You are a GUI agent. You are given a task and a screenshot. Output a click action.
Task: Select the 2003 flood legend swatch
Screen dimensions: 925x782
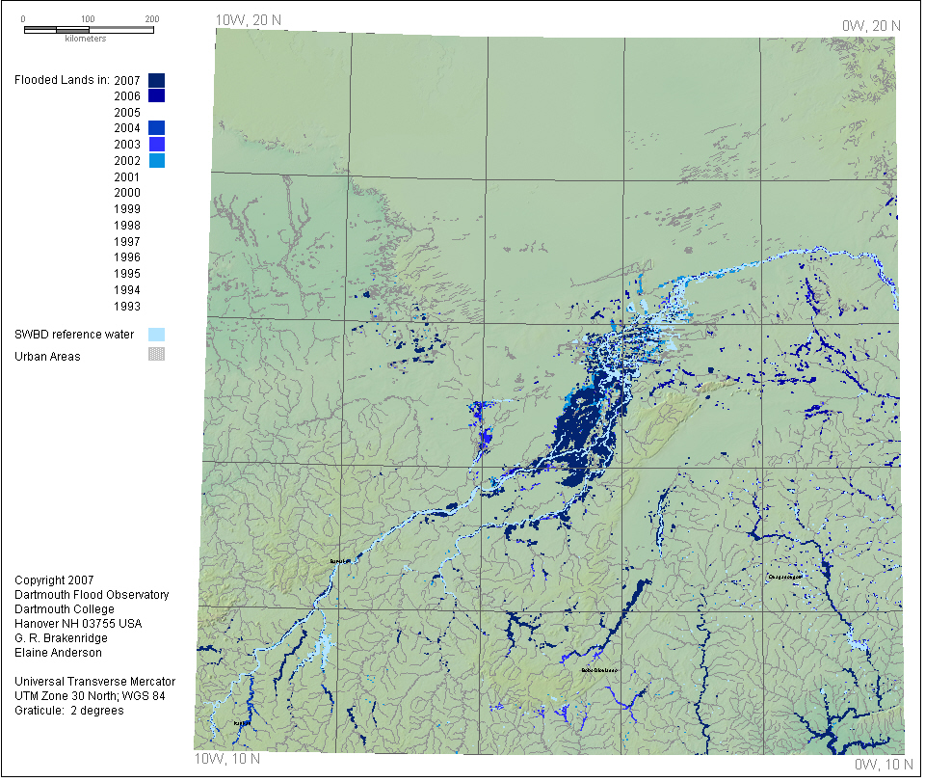tap(157, 145)
